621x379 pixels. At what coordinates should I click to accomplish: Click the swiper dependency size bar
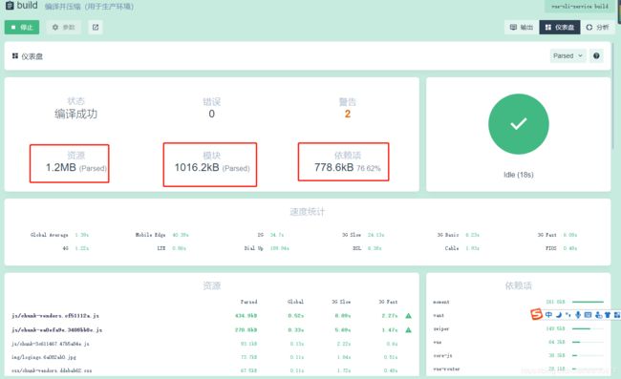588,328
